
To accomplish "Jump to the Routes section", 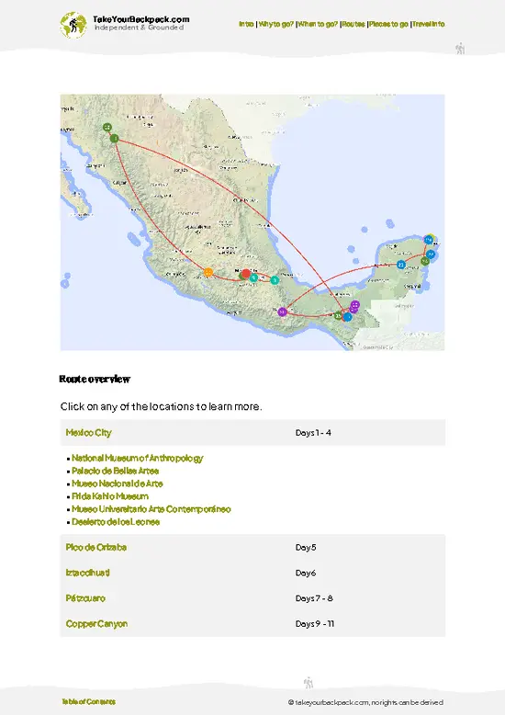I will [353, 24].
